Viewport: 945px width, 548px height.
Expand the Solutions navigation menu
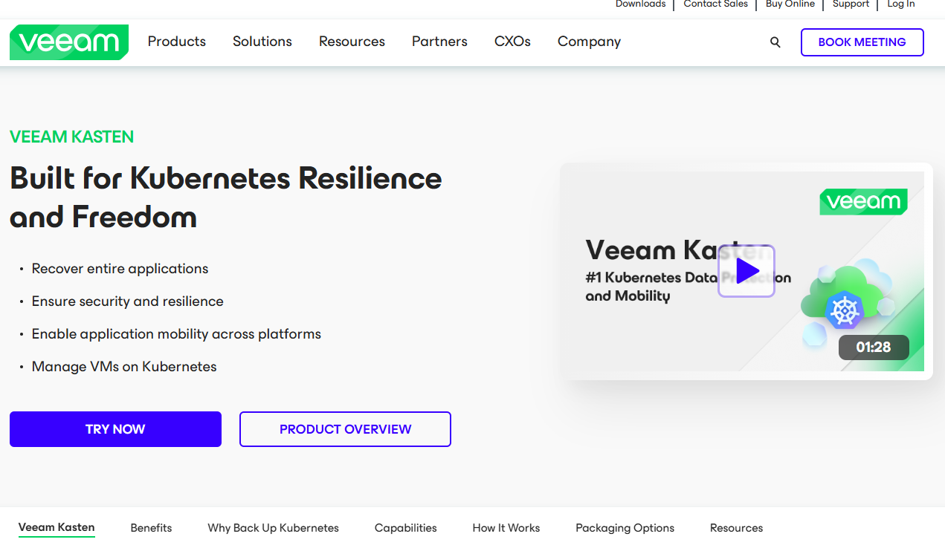[262, 42]
